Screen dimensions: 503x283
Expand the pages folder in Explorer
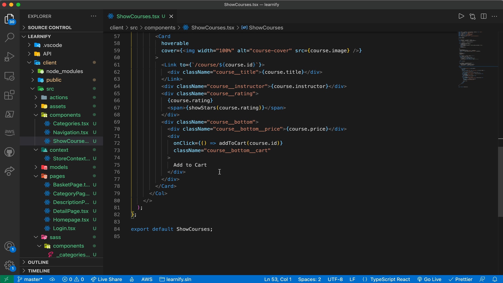click(57, 176)
